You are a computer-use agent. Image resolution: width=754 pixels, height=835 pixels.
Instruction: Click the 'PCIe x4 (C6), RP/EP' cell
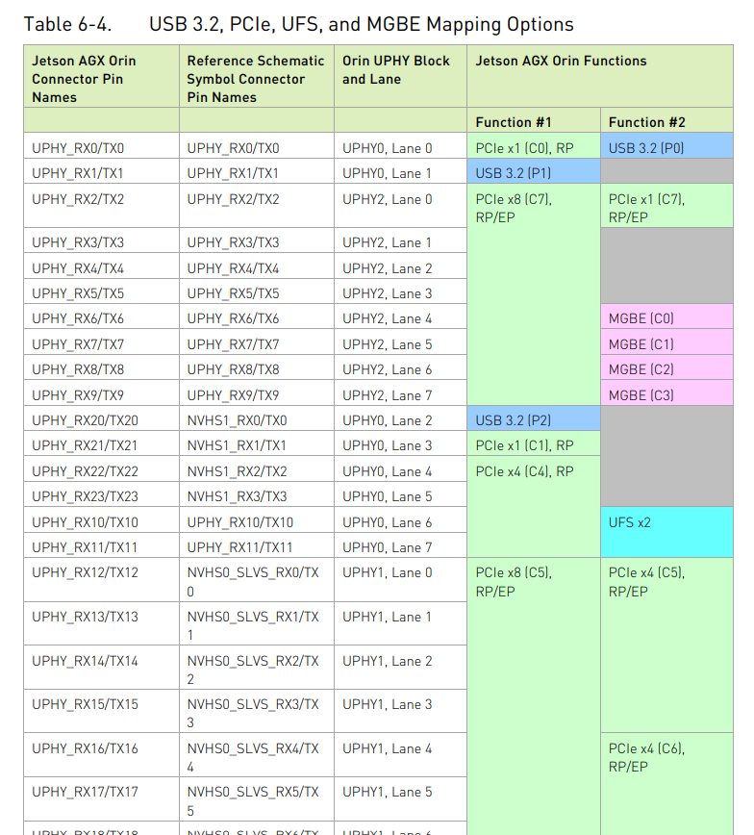click(666, 784)
